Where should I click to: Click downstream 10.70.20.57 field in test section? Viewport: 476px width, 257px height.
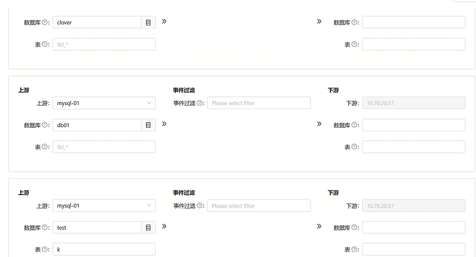coord(414,206)
